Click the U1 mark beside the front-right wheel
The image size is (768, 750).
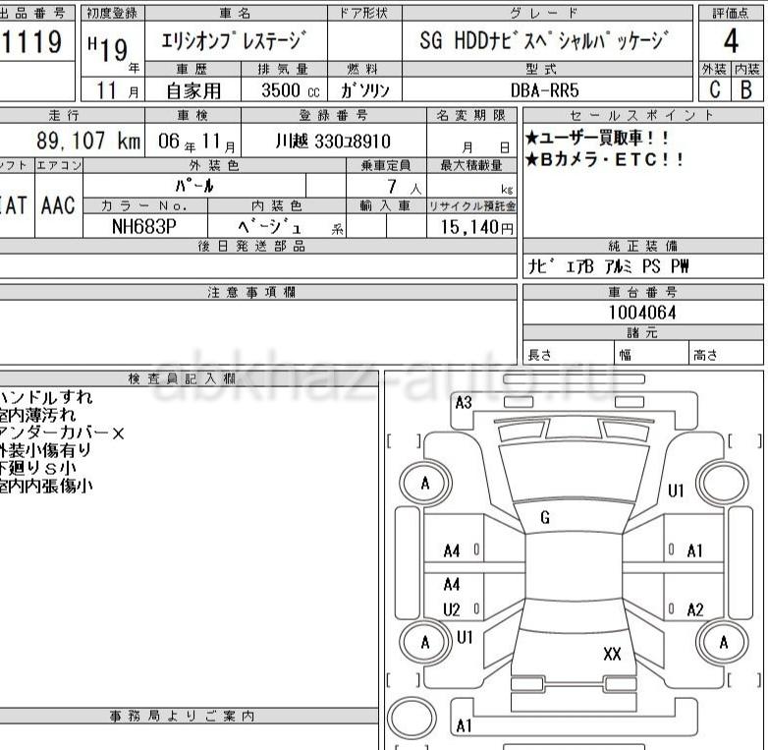676,490
